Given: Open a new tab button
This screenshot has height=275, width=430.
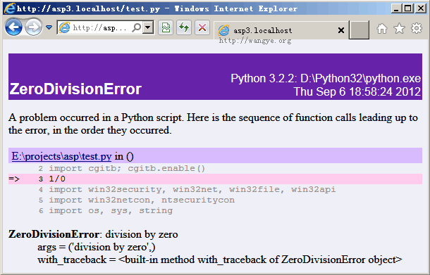Looking at the screenshot, I should pyautogui.click(x=359, y=30).
